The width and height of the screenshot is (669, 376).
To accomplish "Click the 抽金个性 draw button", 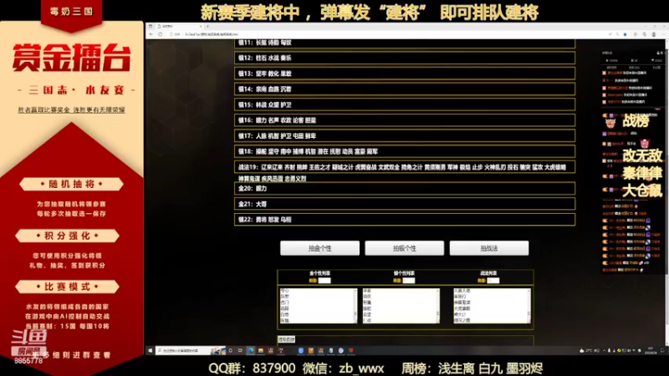I will tap(319, 248).
